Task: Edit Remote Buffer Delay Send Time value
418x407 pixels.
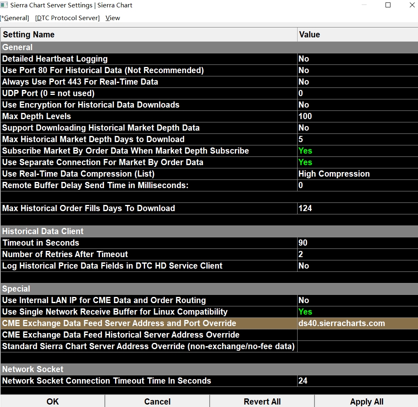Action: (x=358, y=185)
